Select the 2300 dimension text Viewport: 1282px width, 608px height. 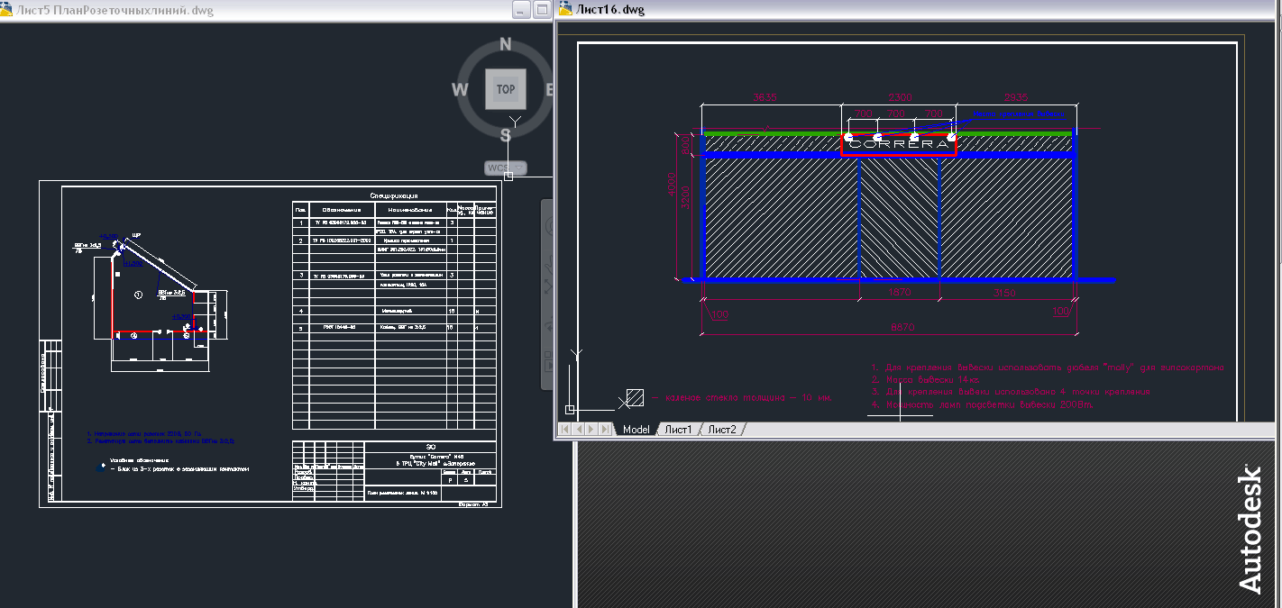(900, 97)
